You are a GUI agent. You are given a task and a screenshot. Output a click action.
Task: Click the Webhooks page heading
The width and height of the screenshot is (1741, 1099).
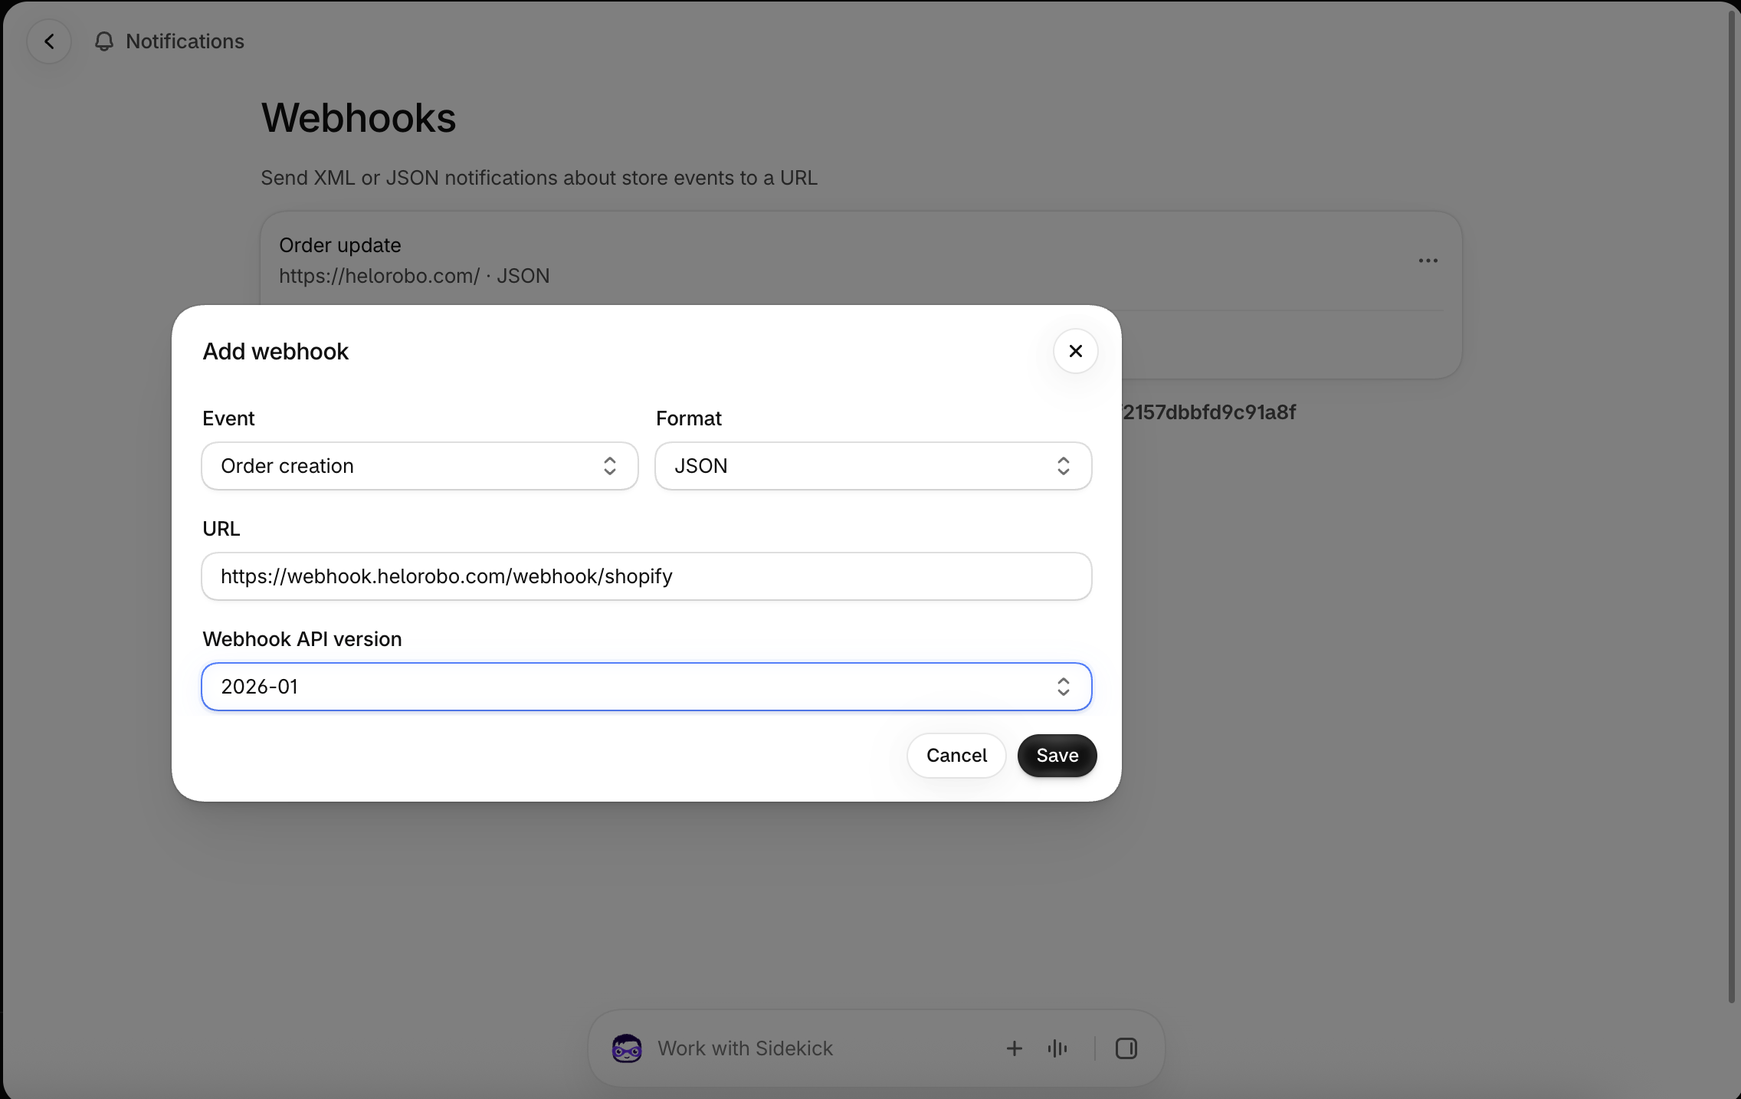point(359,118)
